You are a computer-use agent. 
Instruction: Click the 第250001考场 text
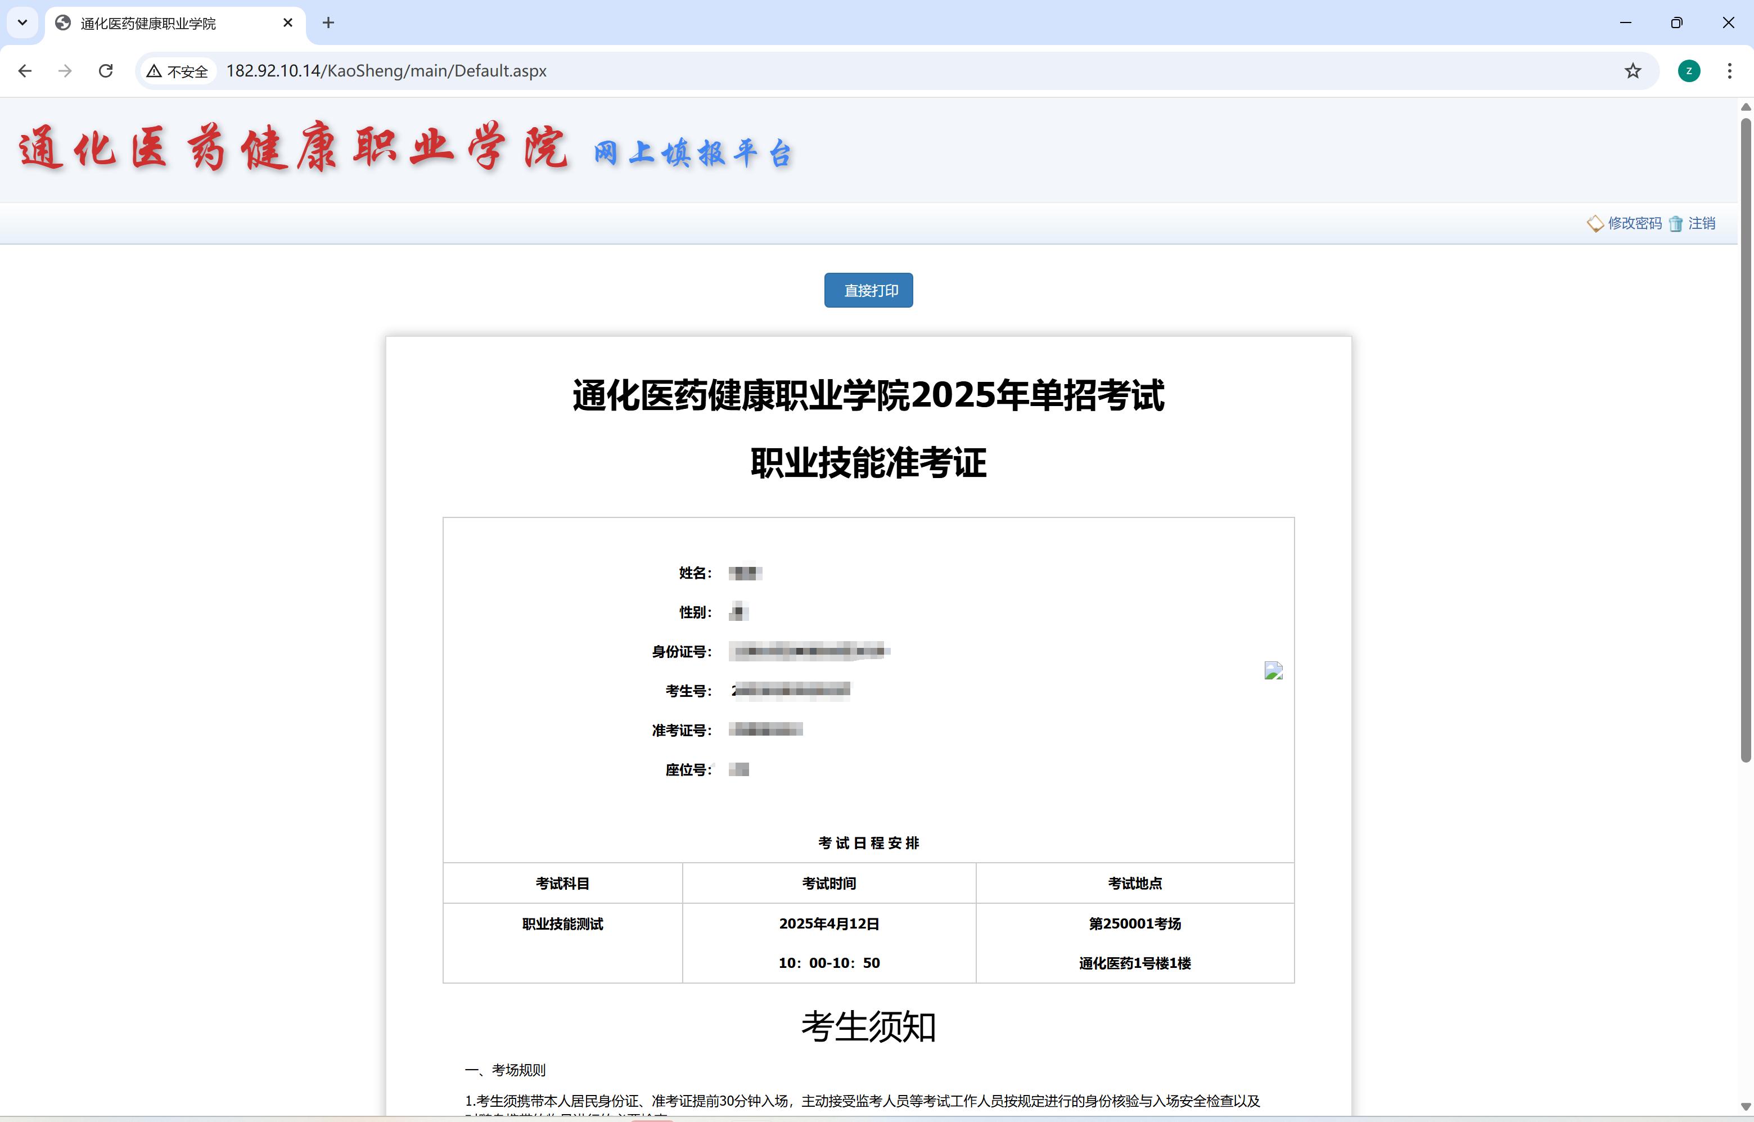tap(1135, 924)
